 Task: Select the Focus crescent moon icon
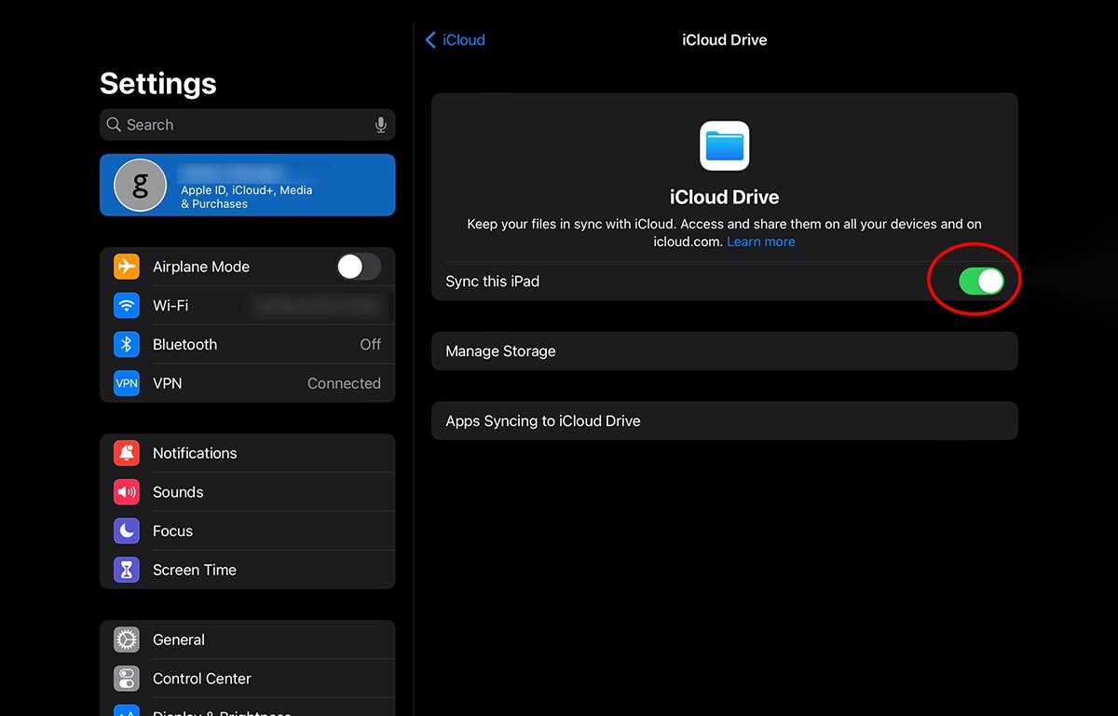pos(127,530)
